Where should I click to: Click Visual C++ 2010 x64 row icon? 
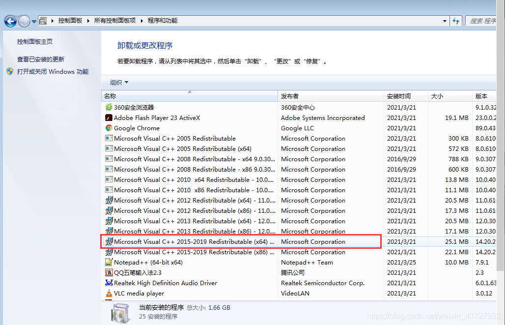(109, 179)
